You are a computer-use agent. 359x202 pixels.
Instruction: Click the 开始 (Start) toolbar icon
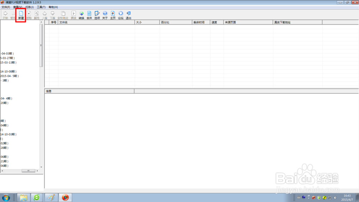point(5,15)
